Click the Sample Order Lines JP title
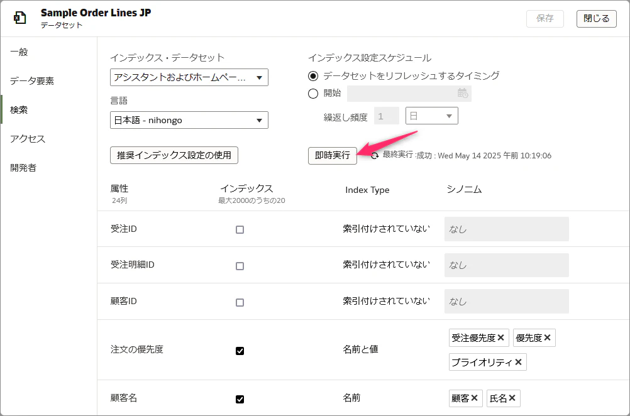This screenshot has height=416, width=630. coord(96,13)
